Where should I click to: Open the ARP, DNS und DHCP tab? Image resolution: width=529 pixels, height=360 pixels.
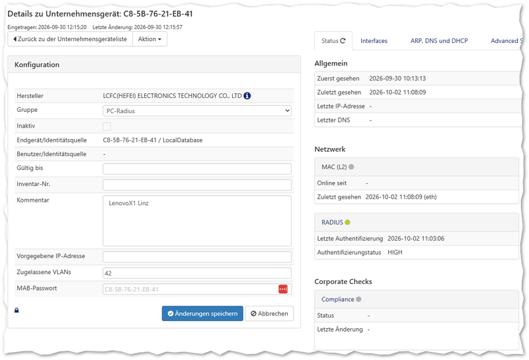439,41
